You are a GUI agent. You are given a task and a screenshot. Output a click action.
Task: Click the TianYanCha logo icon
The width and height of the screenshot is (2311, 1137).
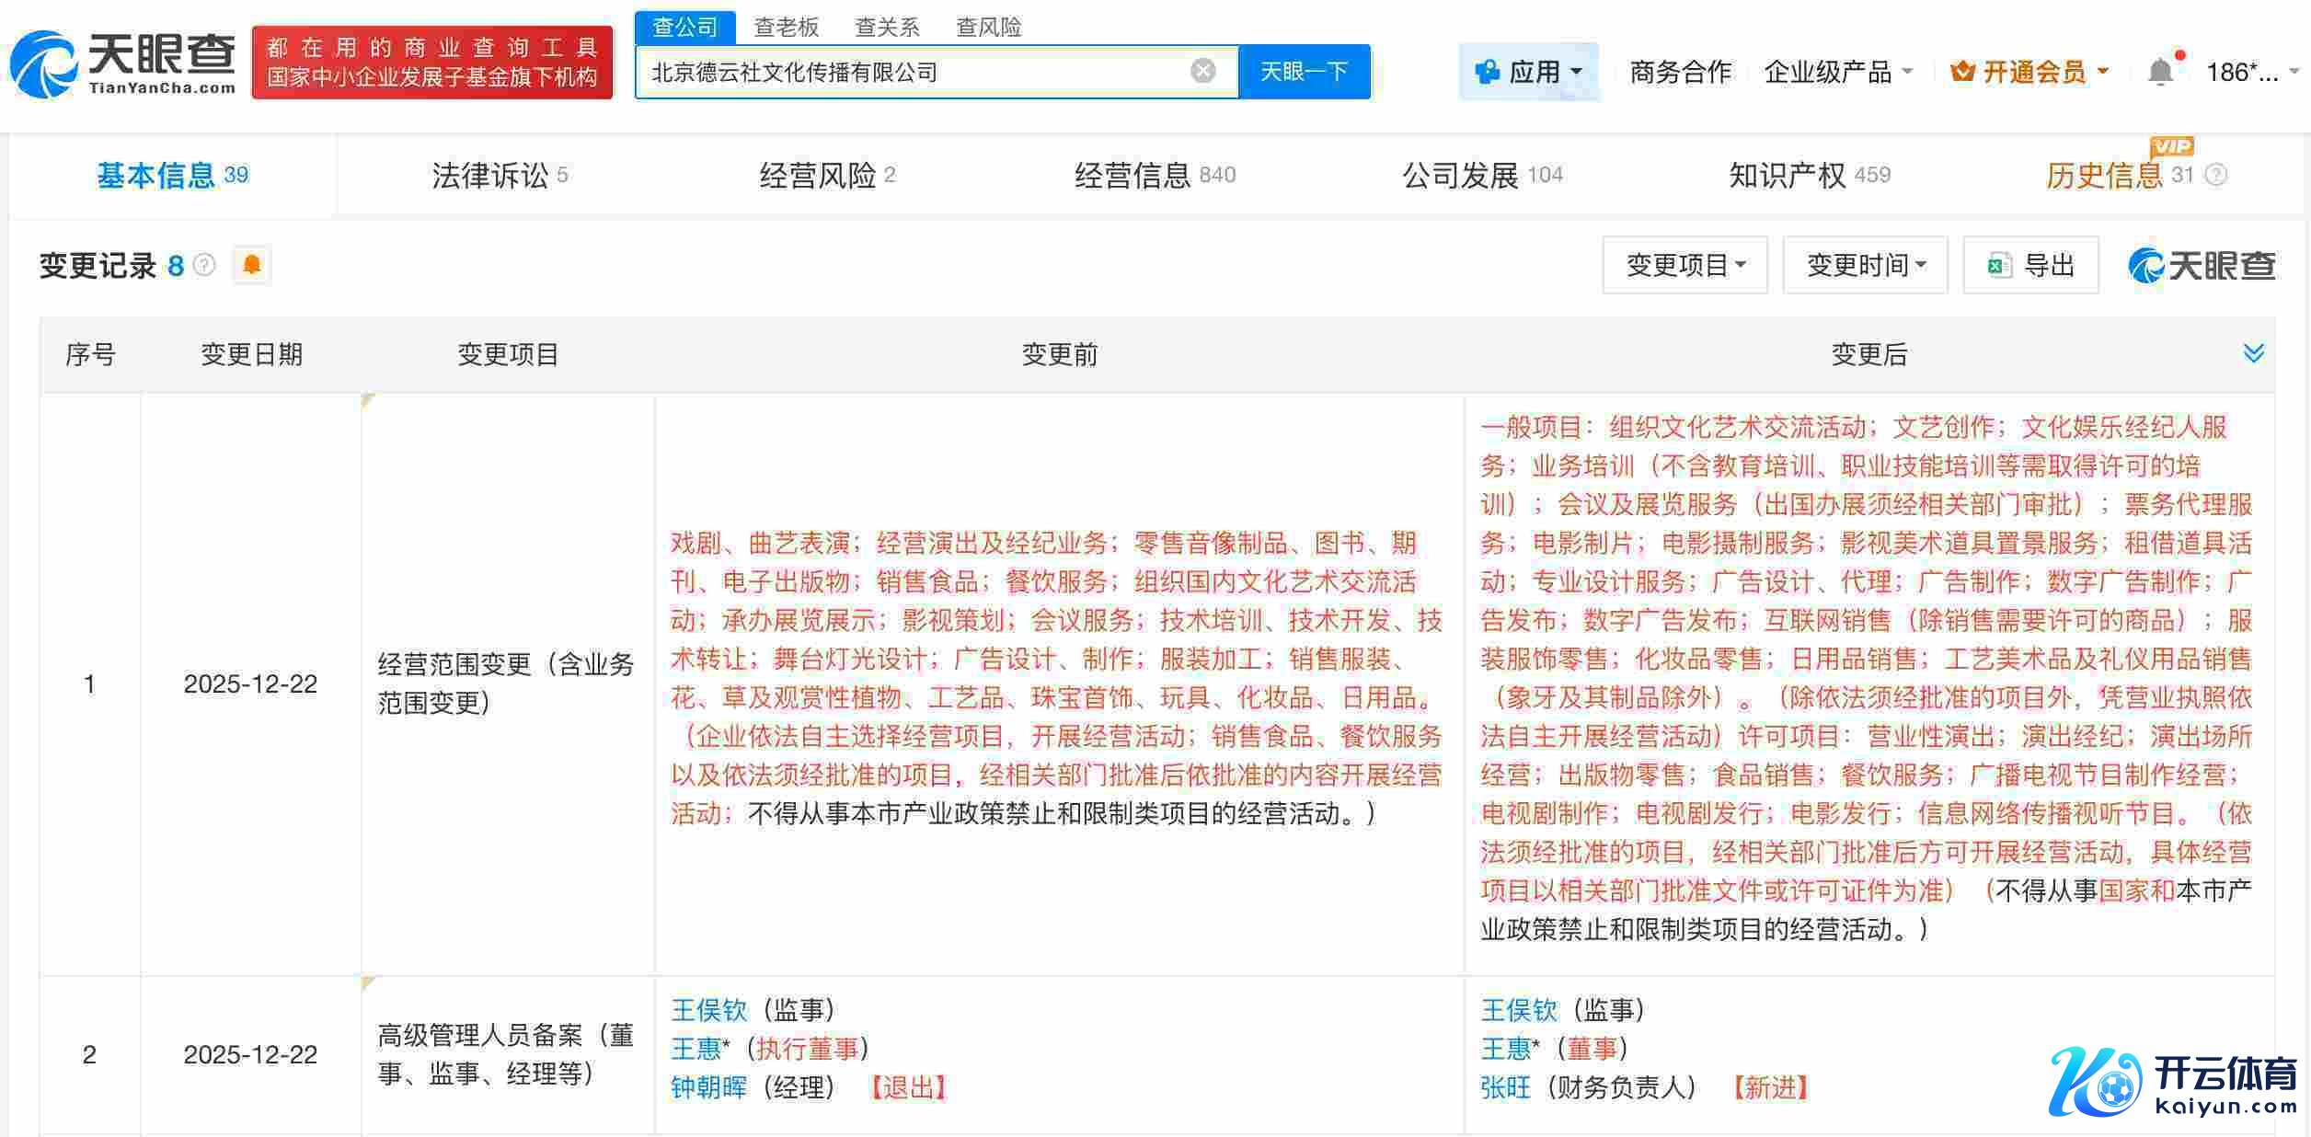point(42,63)
